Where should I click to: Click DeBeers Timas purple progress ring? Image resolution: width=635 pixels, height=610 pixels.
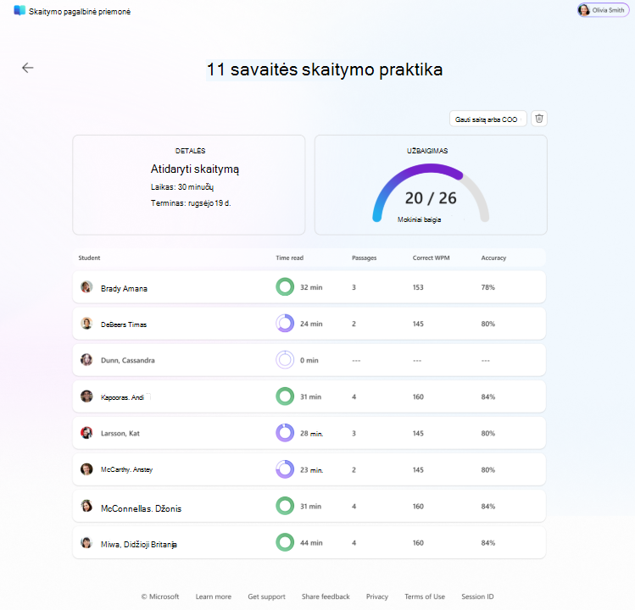tap(285, 324)
